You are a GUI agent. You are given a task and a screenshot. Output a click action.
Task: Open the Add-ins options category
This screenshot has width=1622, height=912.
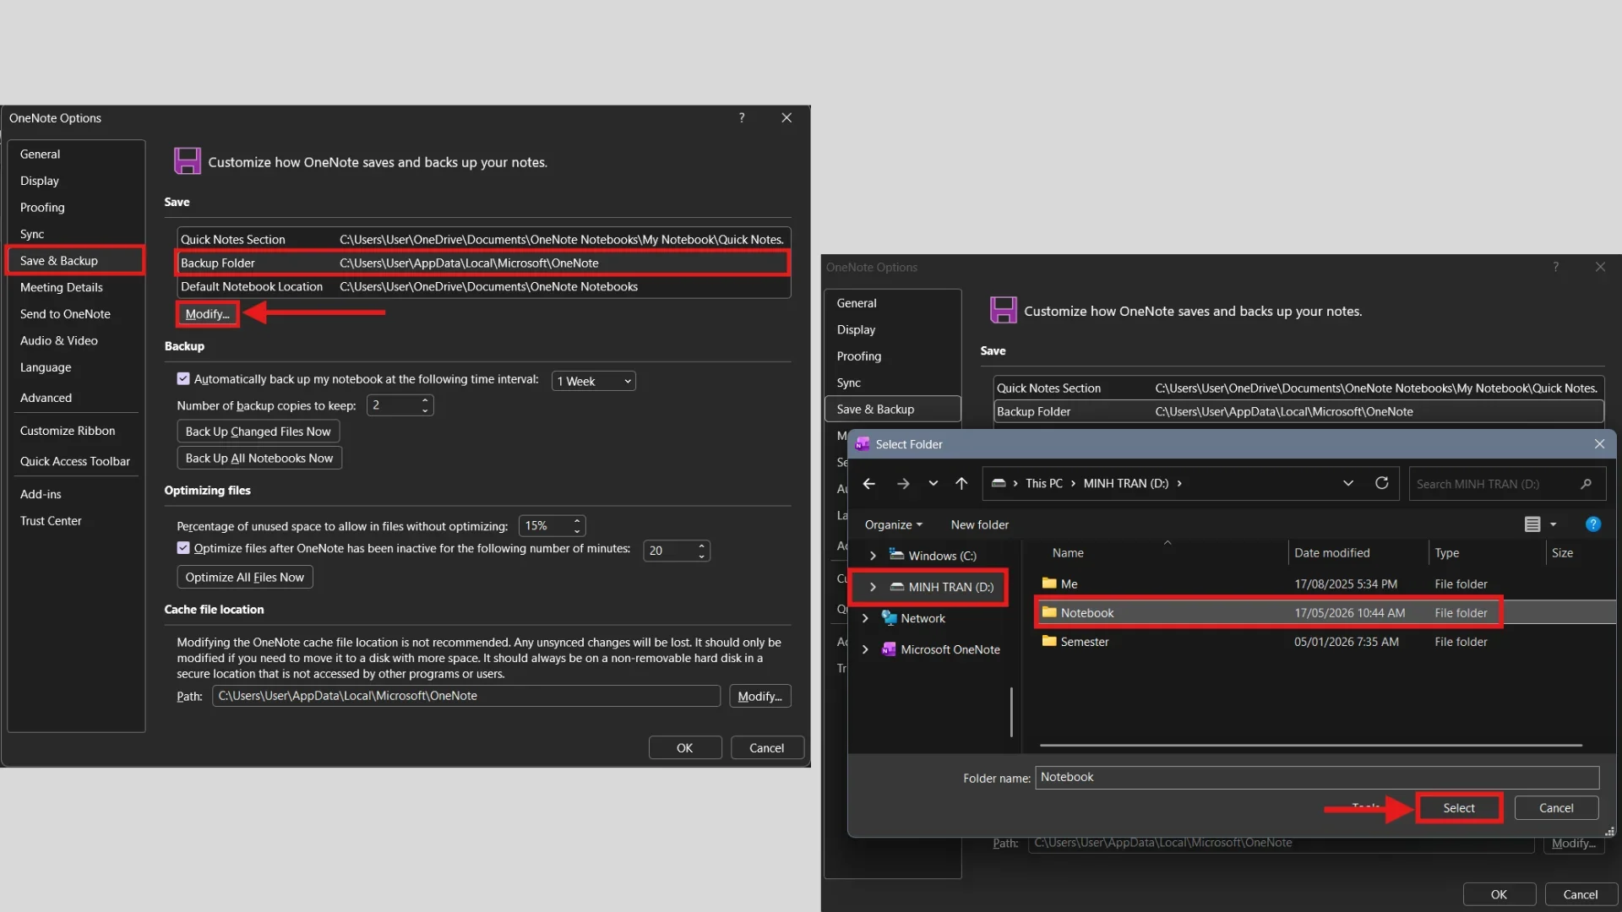41,494
